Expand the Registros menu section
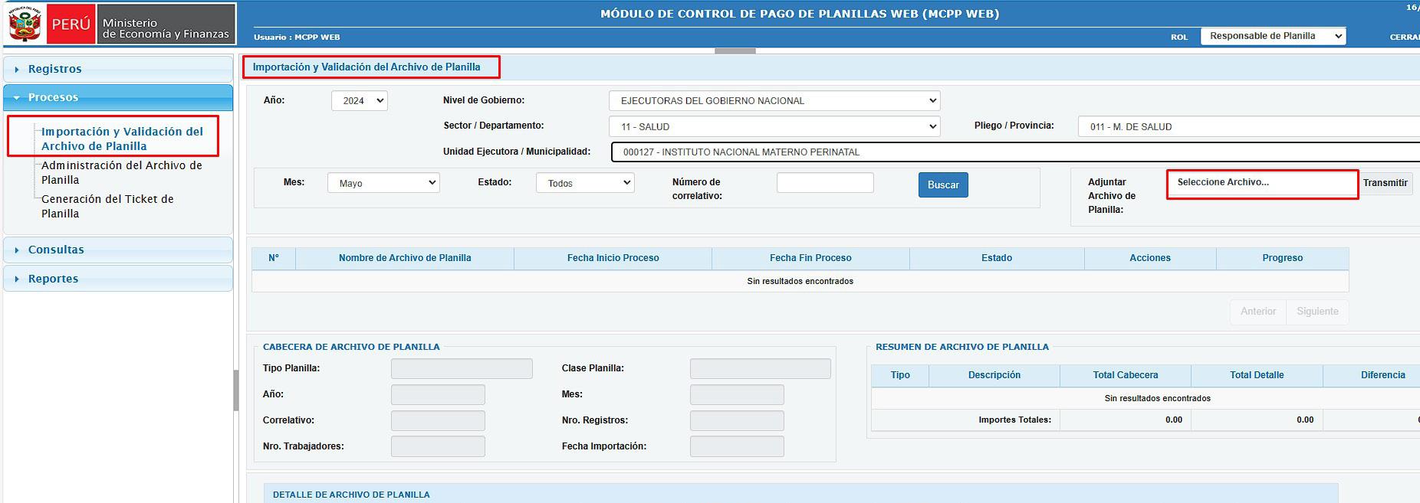Image resolution: width=1420 pixels, height=503 pixels. tap(118, 69)
